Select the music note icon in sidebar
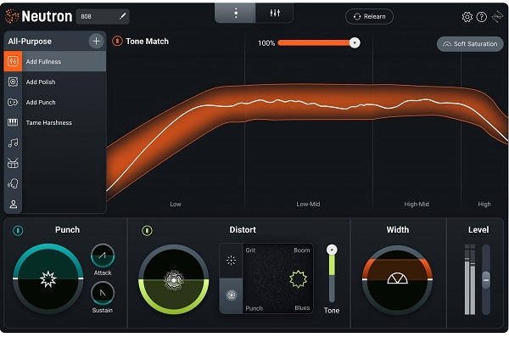 (13, 143)
